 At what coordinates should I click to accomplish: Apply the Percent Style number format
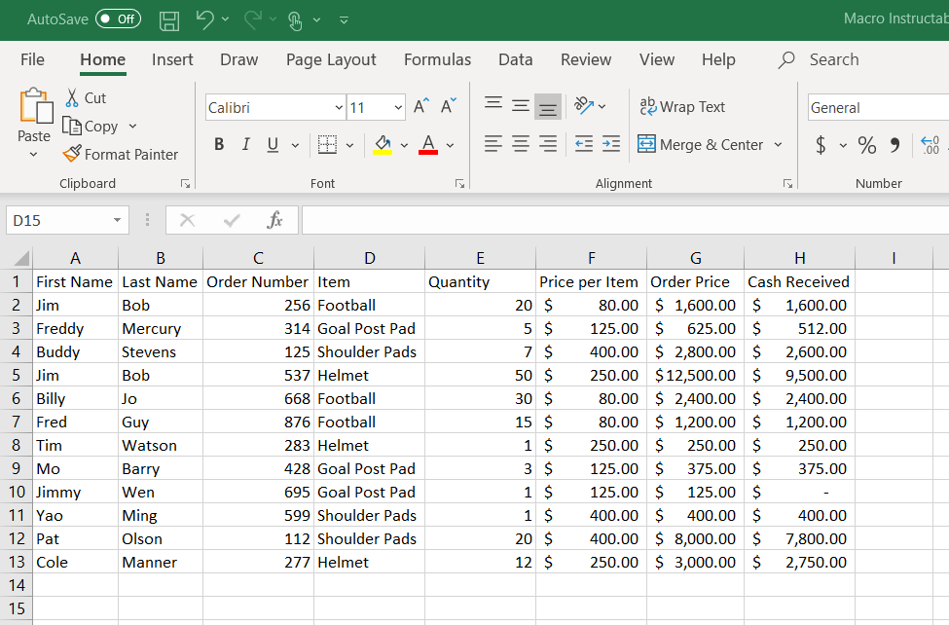point(866,144)
